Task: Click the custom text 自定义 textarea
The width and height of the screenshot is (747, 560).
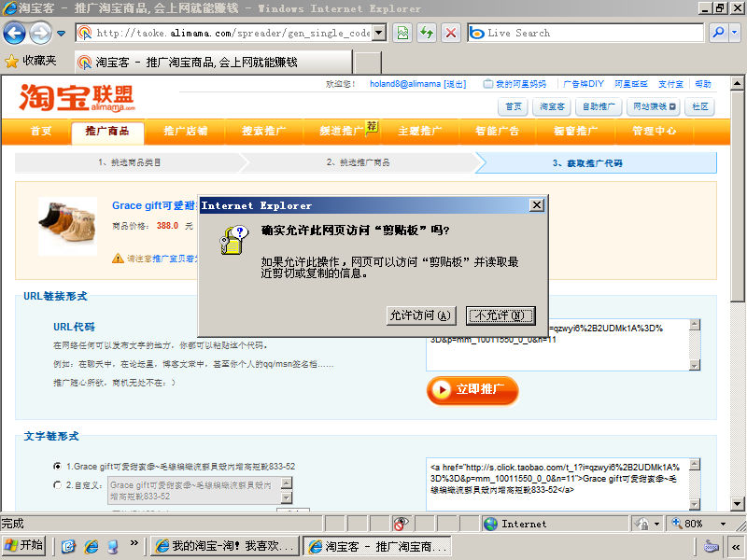Action: tap(195, 491)
